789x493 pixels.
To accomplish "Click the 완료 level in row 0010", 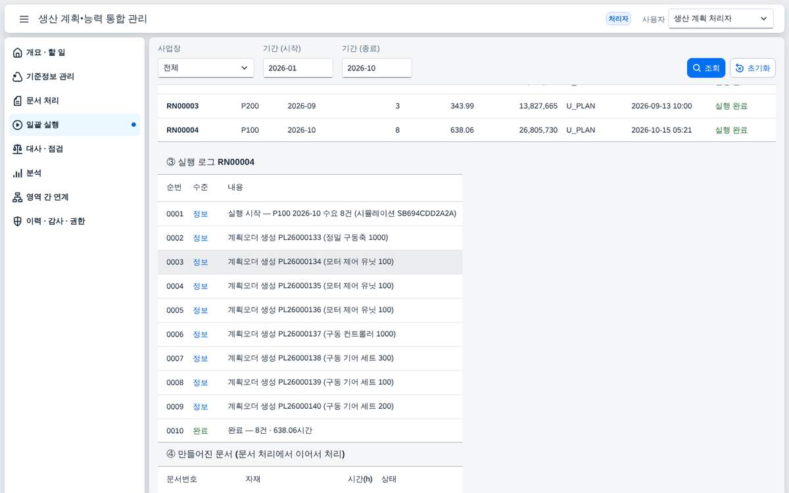I will 200,431.
